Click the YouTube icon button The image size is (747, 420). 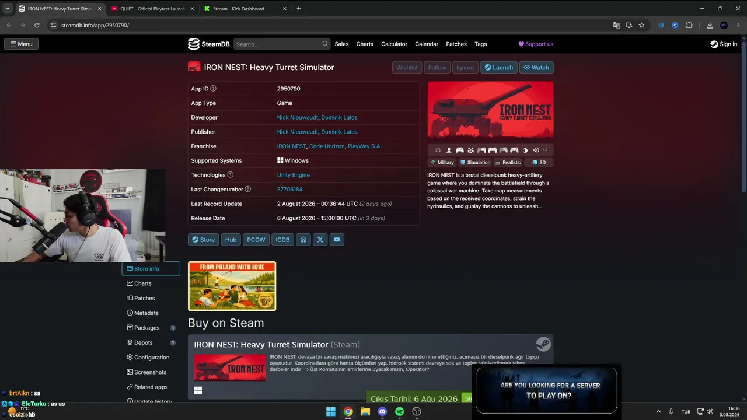pyautogui.click(x=337, y=240)
